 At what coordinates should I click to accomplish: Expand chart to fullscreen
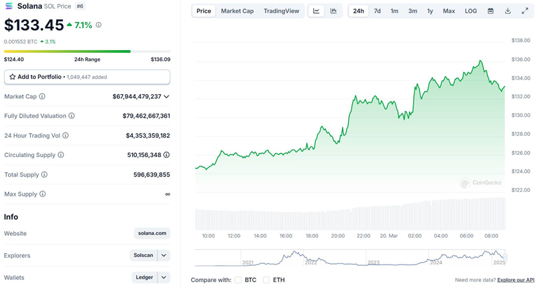point(525,11)
